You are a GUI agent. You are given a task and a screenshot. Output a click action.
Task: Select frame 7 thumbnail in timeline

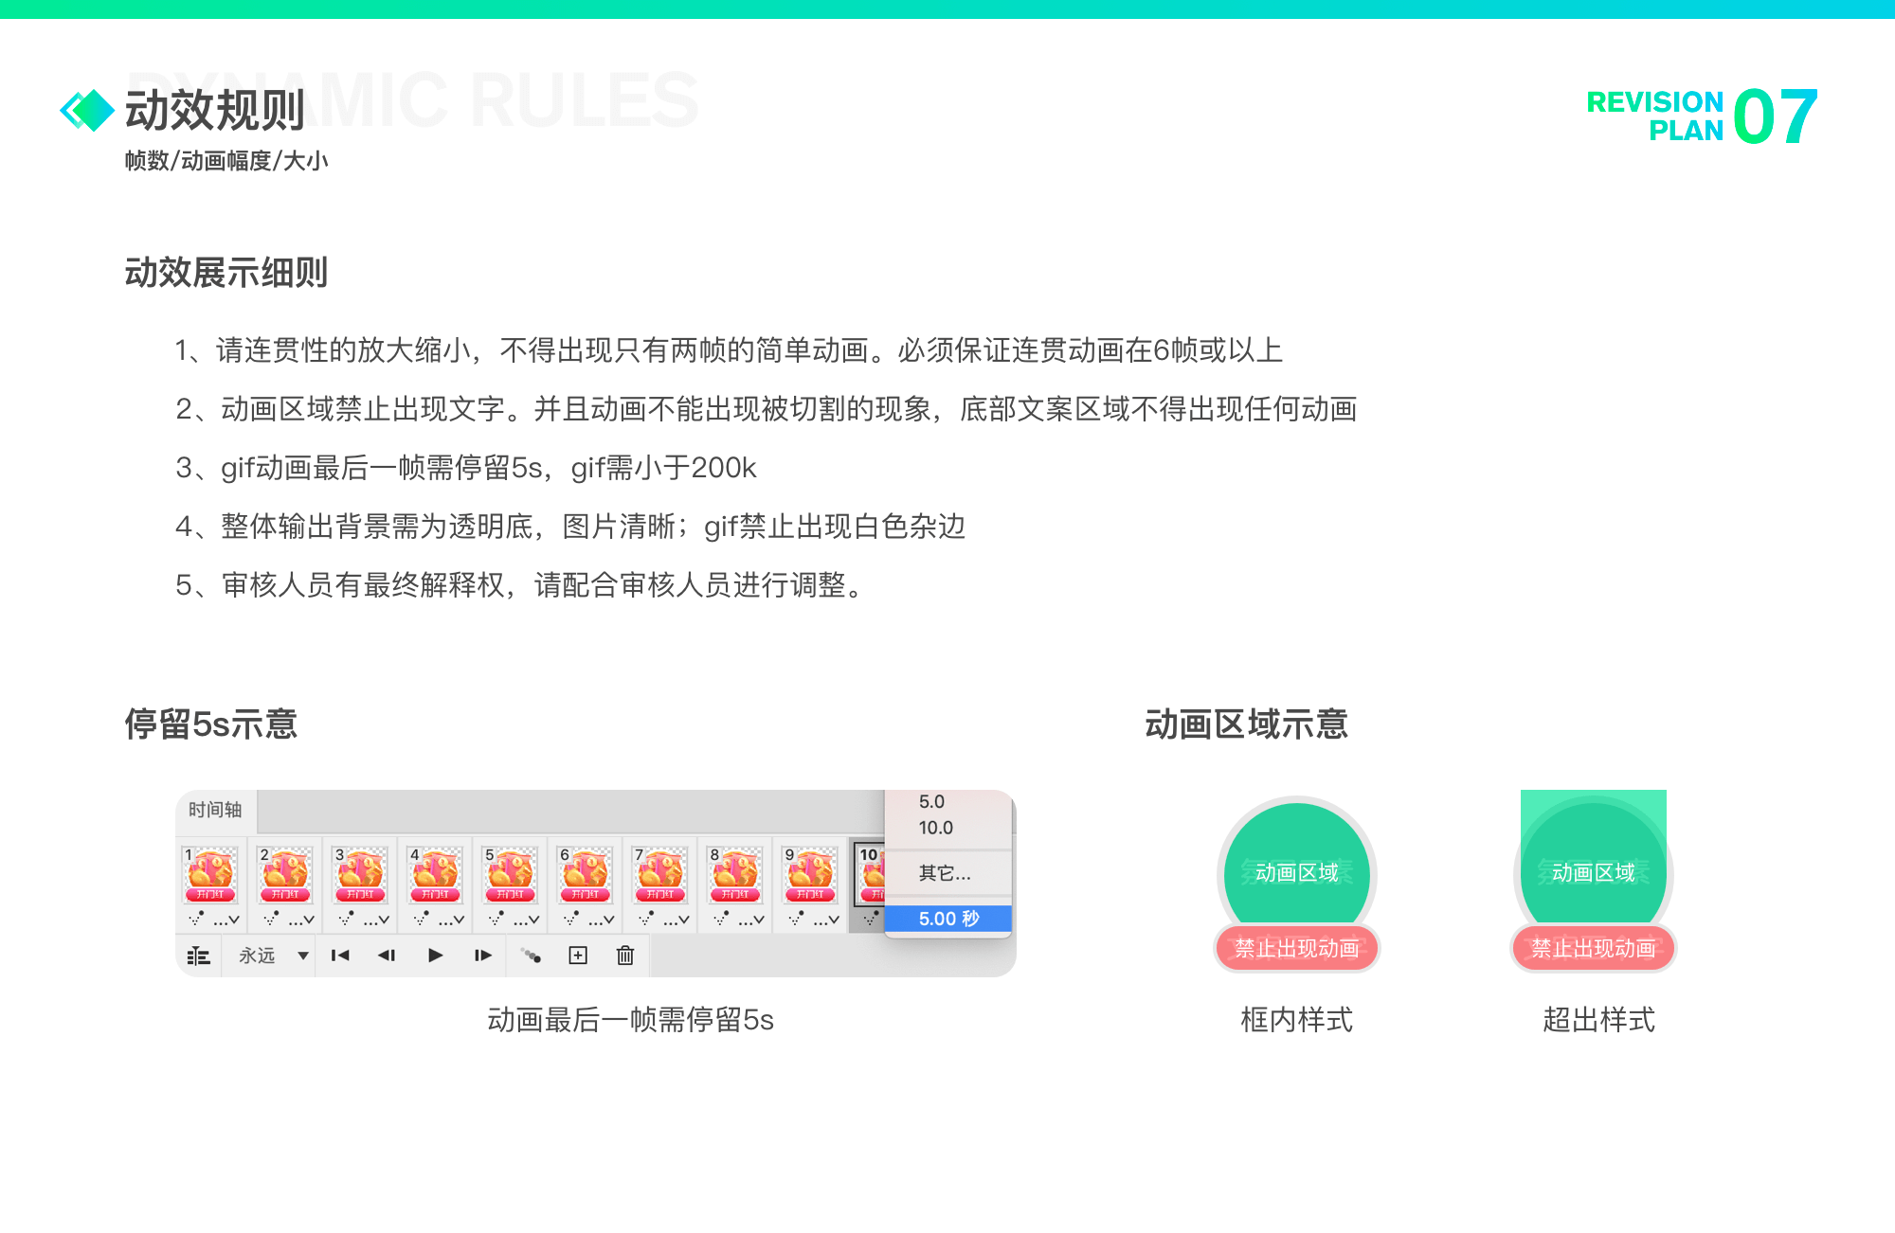(660, 875)
